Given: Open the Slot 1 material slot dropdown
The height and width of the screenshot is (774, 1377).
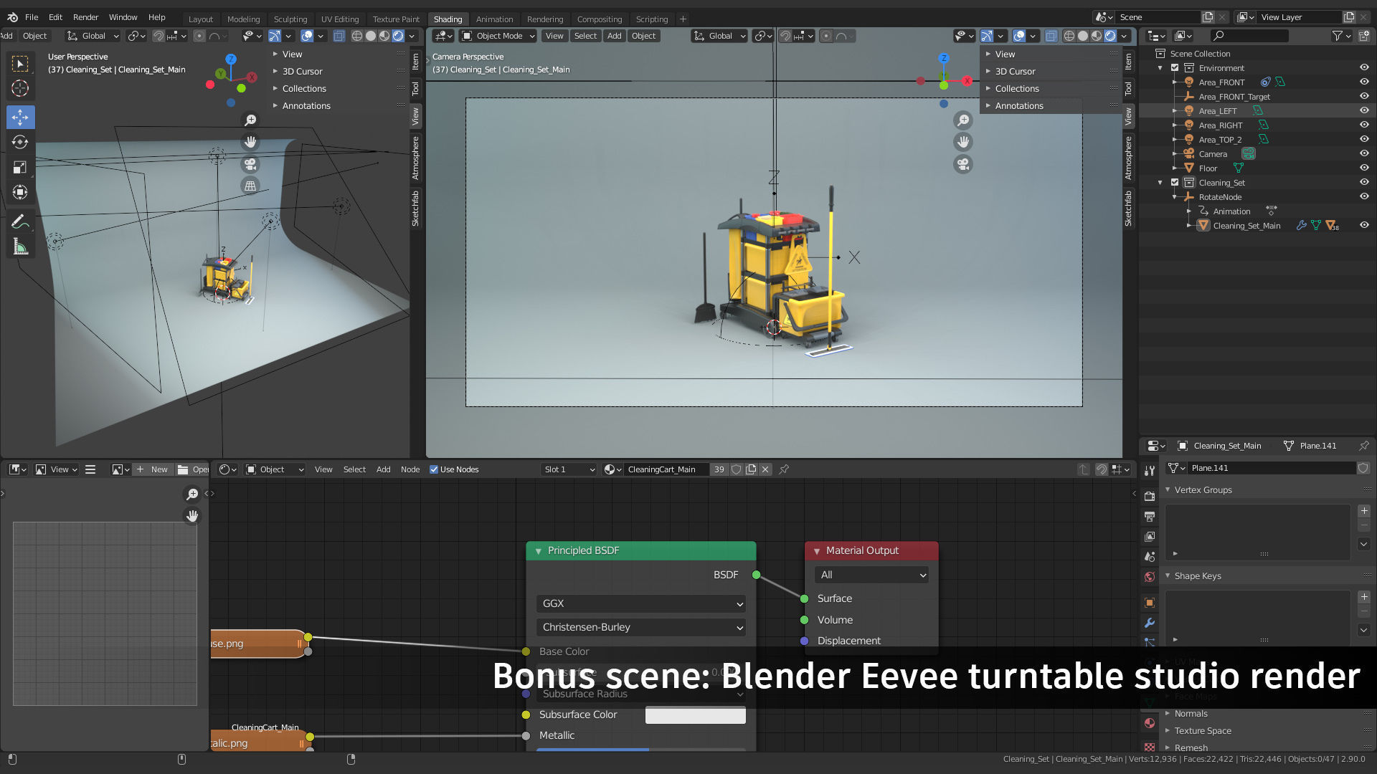Looking at the screenshot, I should [569, 469].
